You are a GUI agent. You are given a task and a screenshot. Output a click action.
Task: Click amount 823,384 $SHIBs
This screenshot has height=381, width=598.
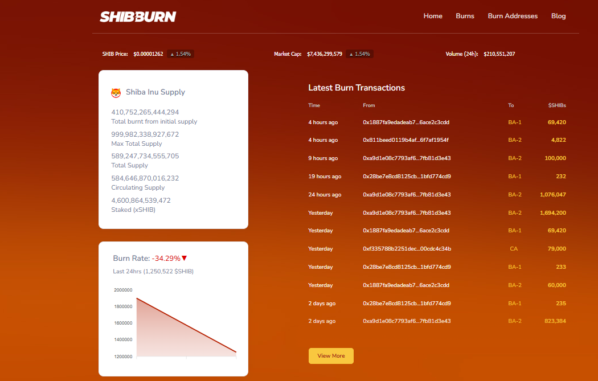coord(555,321)
